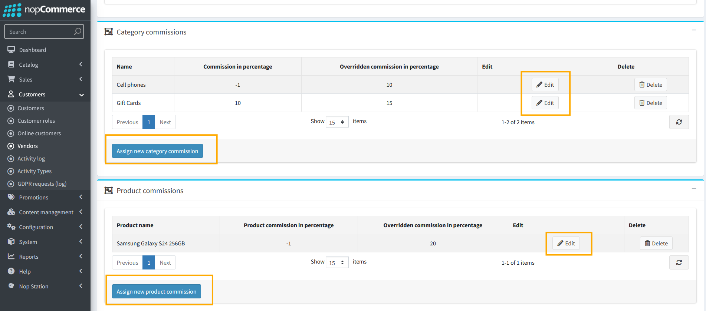Expand the Catalog menu chevron

click(81, 64)
